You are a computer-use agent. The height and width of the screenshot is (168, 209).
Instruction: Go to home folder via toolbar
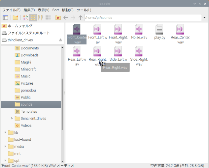[58, 17]
